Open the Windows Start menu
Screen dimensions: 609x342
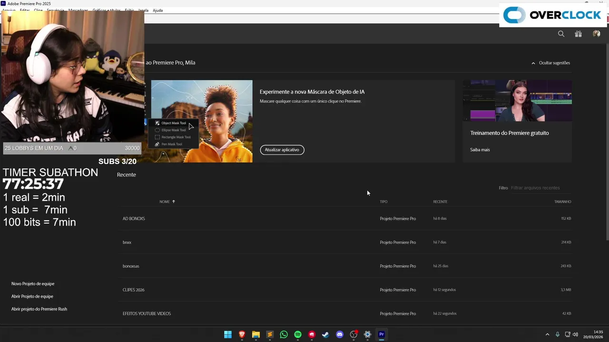tap(228, 334)
